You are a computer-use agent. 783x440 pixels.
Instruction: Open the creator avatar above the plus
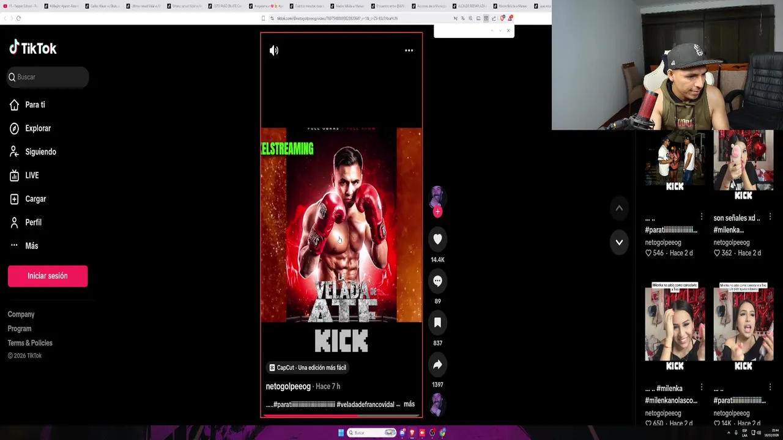coord(437,197)
